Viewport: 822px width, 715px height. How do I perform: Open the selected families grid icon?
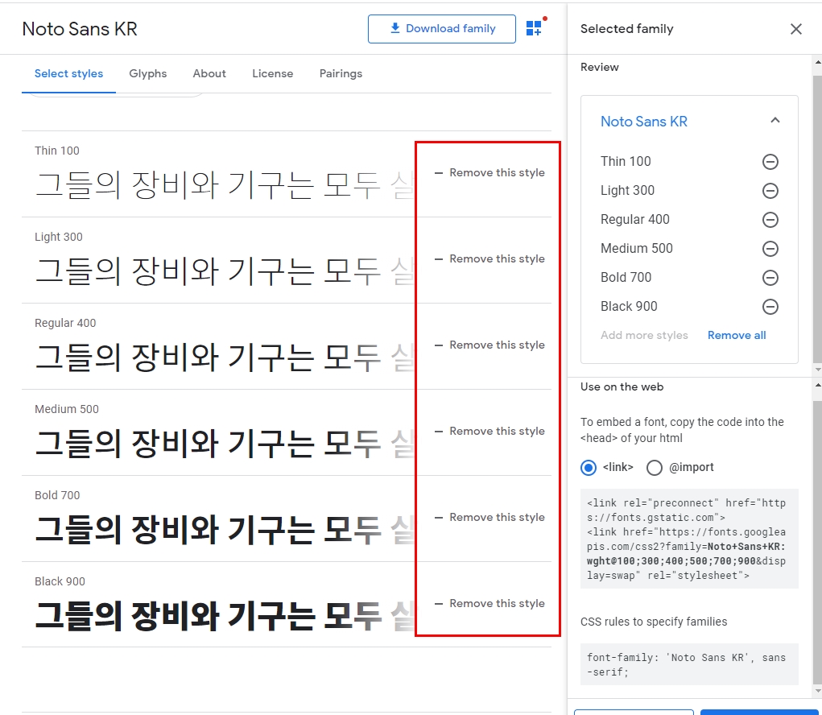coord(535,28)
